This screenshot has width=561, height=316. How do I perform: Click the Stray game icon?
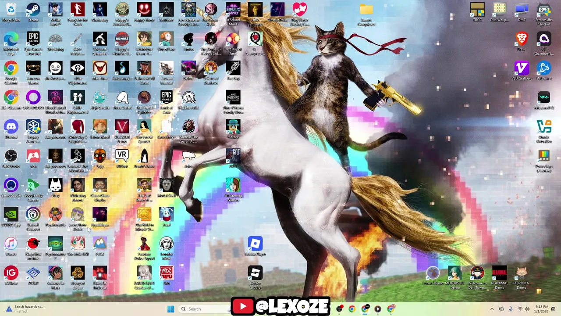point(55,188)
